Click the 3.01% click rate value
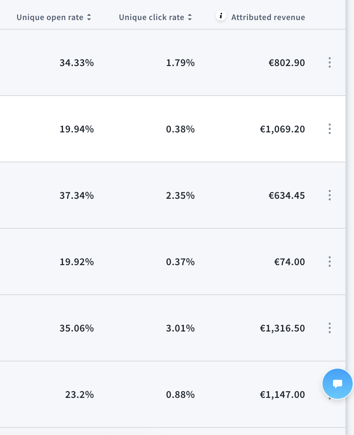 [180, 328]
